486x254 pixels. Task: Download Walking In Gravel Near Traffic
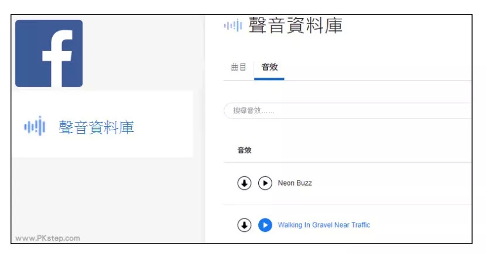[244, 225]
